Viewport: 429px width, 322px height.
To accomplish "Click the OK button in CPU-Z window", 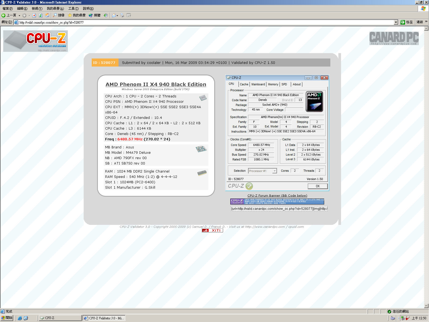I will coord(318,186).
